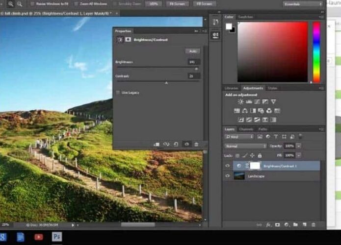Click the 100% zoom button
Image resolution: width=341 pixels, height=245 pixels.
pos(154,4)
